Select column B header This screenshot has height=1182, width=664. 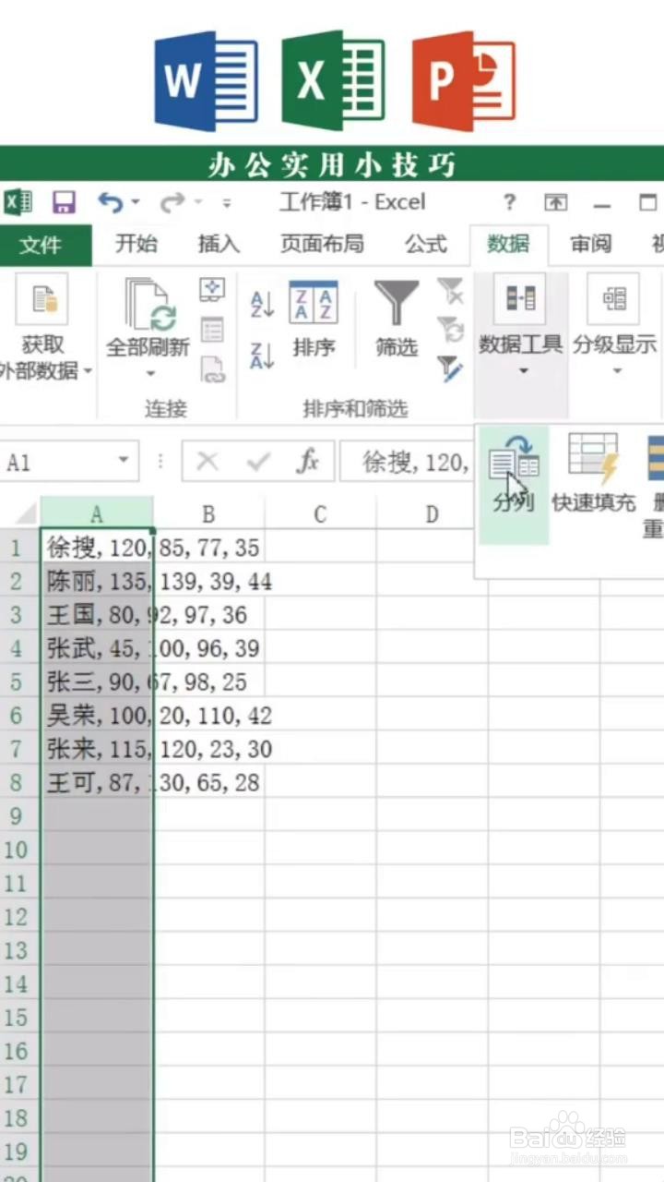pos(209,513)
